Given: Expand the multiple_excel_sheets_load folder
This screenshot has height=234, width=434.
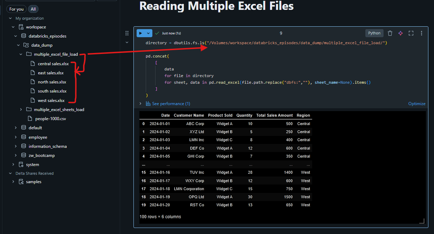Looking at the screenshot, I should click(21, 109).
